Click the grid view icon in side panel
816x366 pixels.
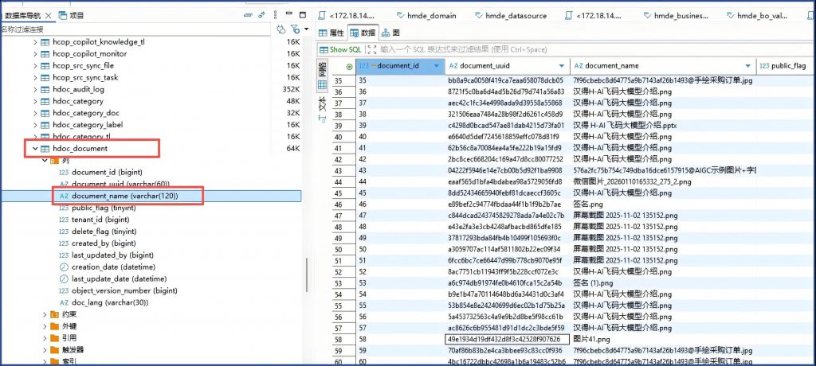[323, 84]
